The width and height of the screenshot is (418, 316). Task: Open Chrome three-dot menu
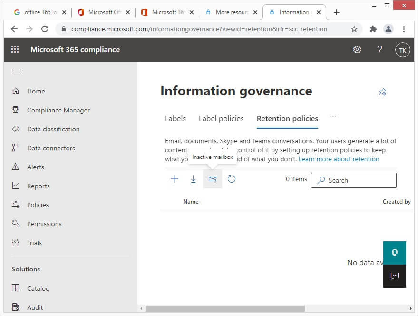[x=404, y=29]
